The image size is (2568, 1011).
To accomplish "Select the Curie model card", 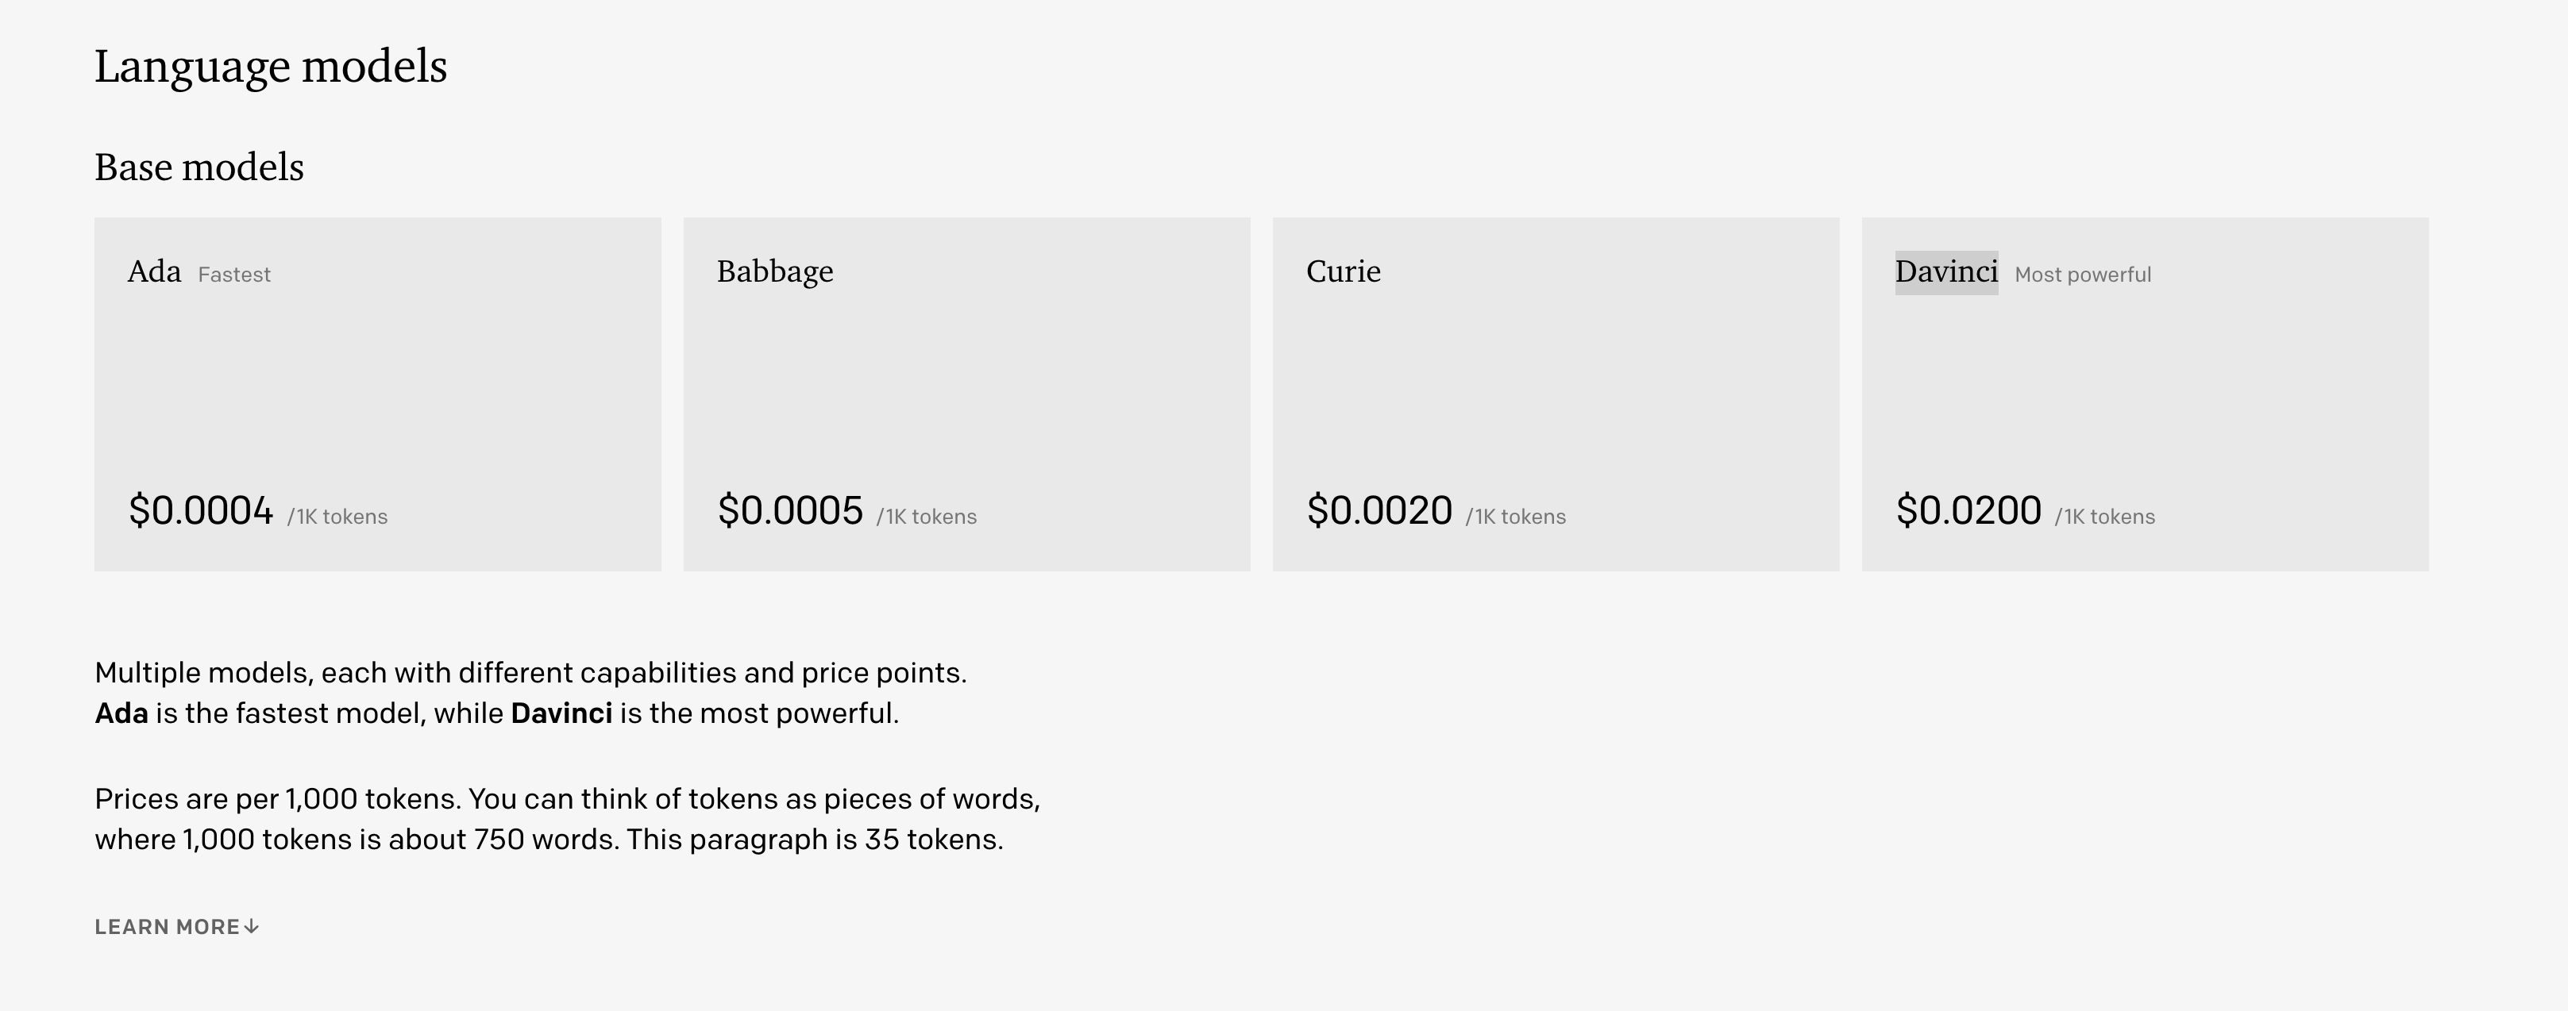I will pyautogui.click(x=1556, y=394).
